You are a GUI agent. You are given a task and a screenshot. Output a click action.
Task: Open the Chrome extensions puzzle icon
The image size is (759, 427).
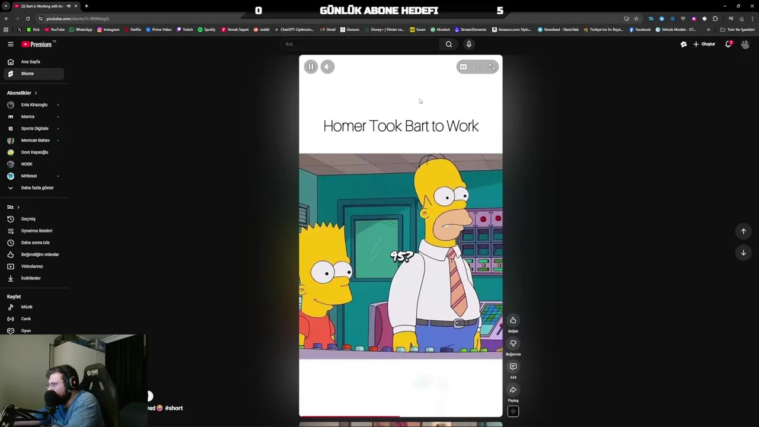[715, 18]
